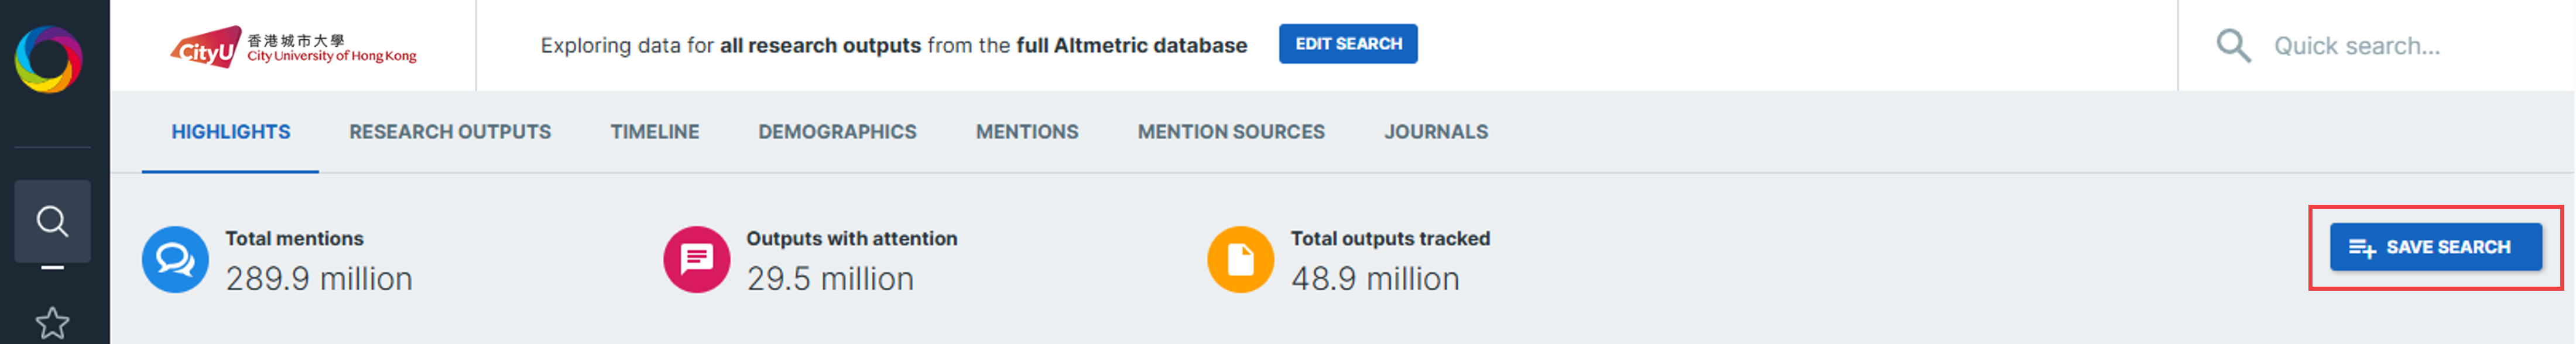Go to the Timeline tab
Screen dimensions: 2576x344
(654, 132)
